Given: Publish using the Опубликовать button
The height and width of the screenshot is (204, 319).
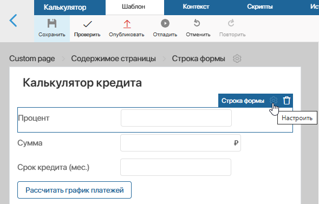Looking at the screenshot, I should (127, 29).
